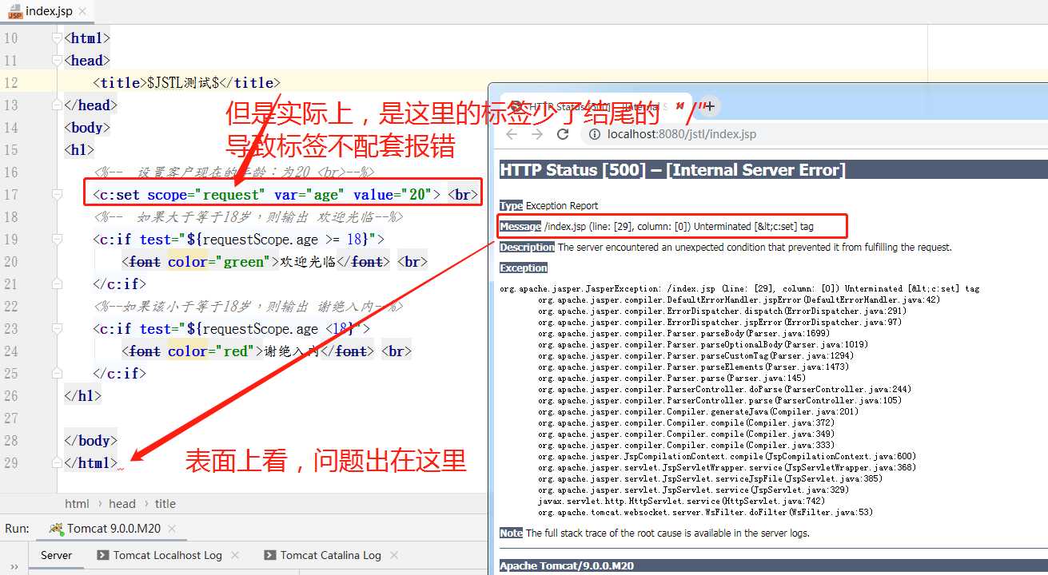Click the JasperException stack trace first line
This screenshot has height=575, width=1048.
[739, 289]
